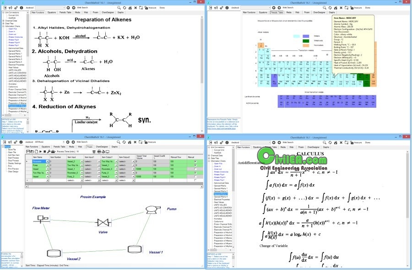Open ChemDesigner tab in the Periodic Table window

[x=319, y=12]
